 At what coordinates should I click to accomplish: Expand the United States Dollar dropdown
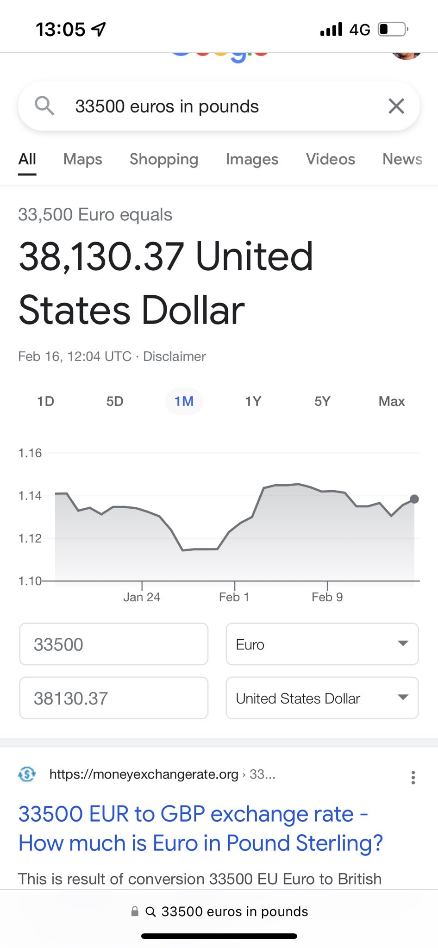[322, 698]
